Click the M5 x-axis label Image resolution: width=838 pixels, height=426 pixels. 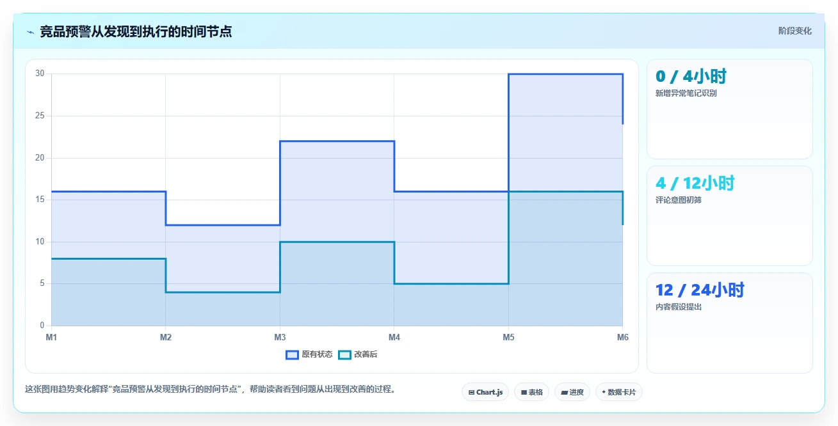point(508,337)
